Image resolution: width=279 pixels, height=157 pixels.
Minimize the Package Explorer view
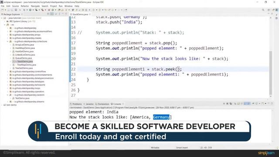click(x=63, y=14)
